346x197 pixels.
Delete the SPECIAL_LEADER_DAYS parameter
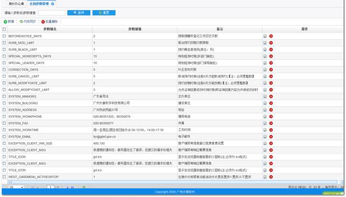[271, 63]
